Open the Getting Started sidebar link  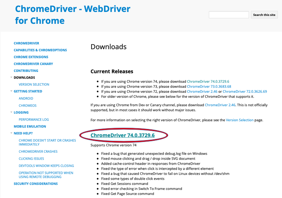pos(28,91)
